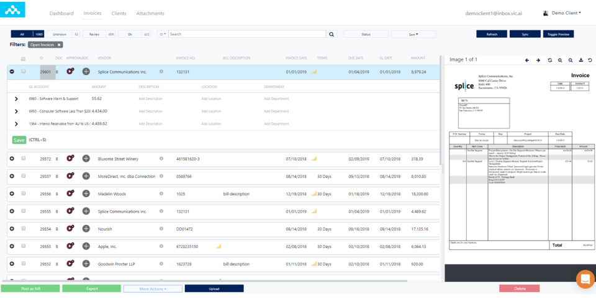Go to previous image in preview
Screen dimensions: 596x300
point(527,60)
